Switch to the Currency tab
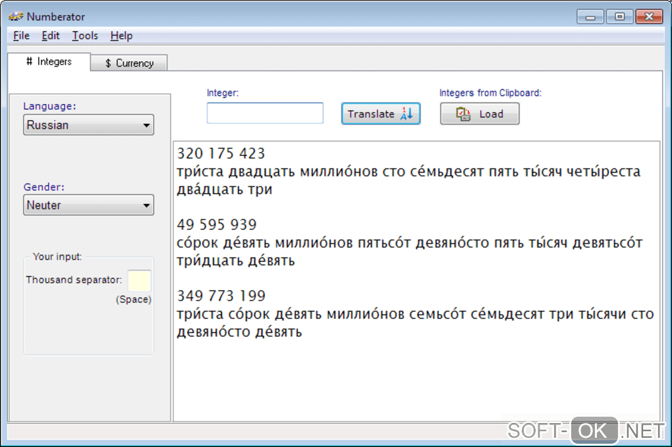 click(x=129, y=63)
